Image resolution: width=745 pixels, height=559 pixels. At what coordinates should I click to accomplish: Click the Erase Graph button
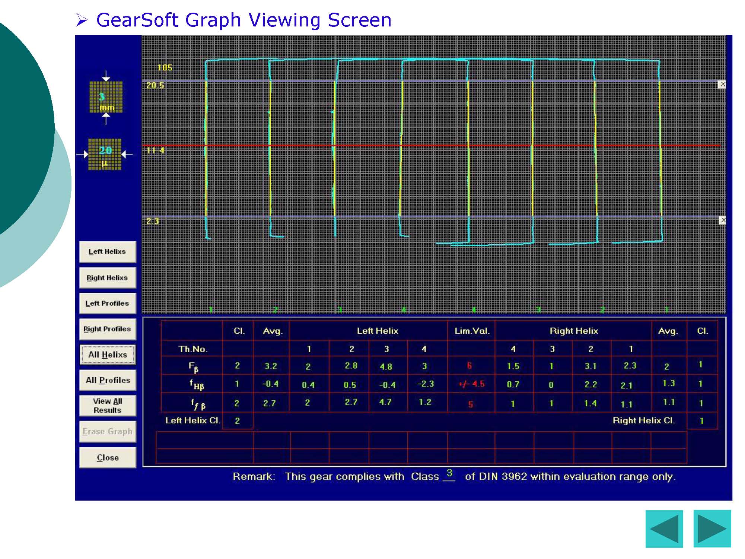pyautogui.click(x=108, y=432)
